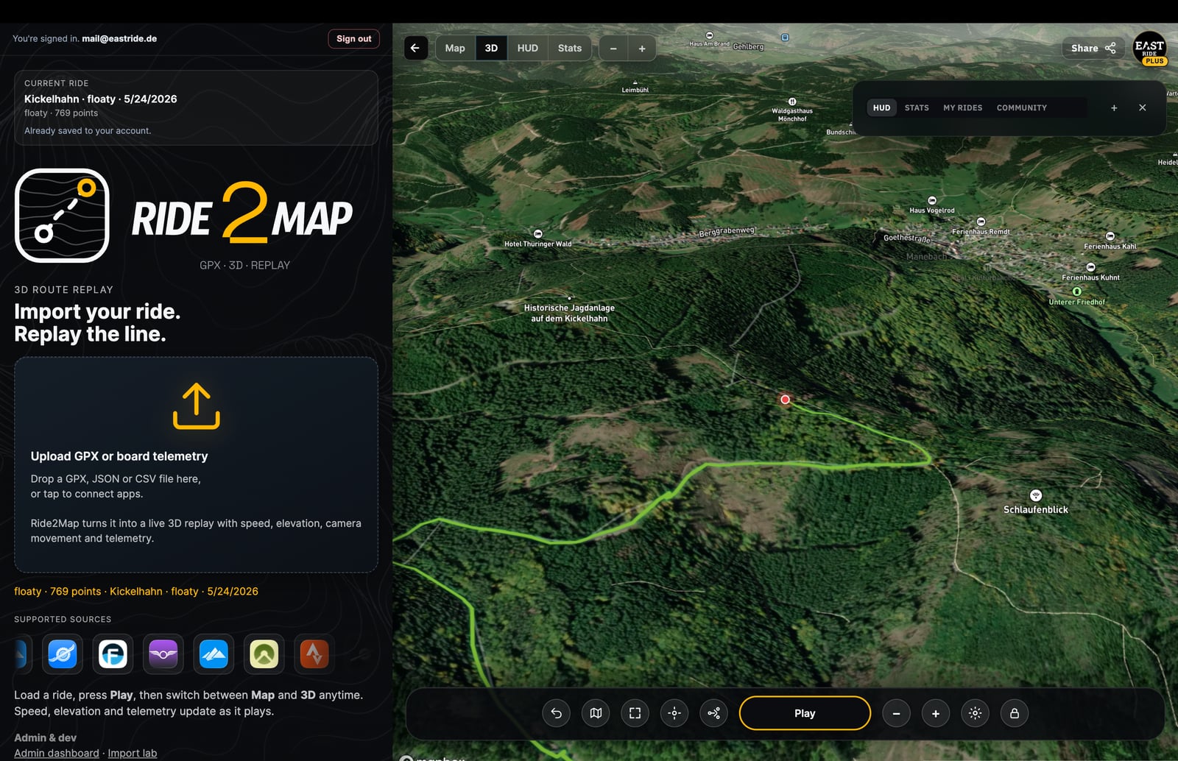Image resolution: width=1178 pixels, height=761 pixels.
Task: Select the blue wheel-with-wings source app icon
Action: pyautogui.click(x=63, y=654)
